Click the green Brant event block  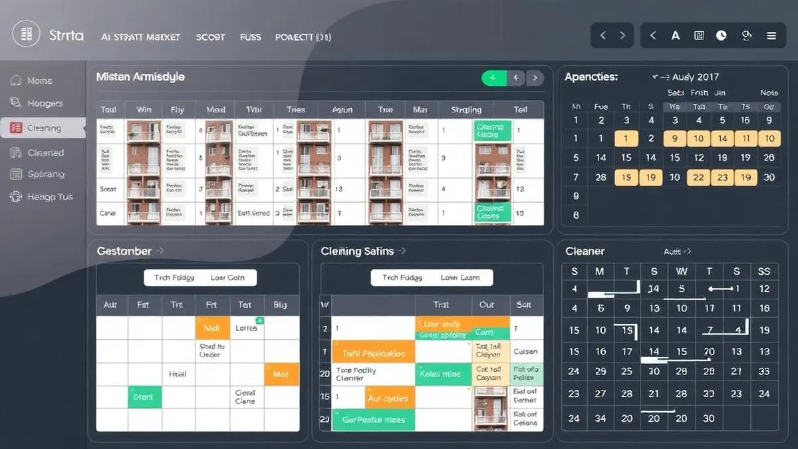pos(144,396)
